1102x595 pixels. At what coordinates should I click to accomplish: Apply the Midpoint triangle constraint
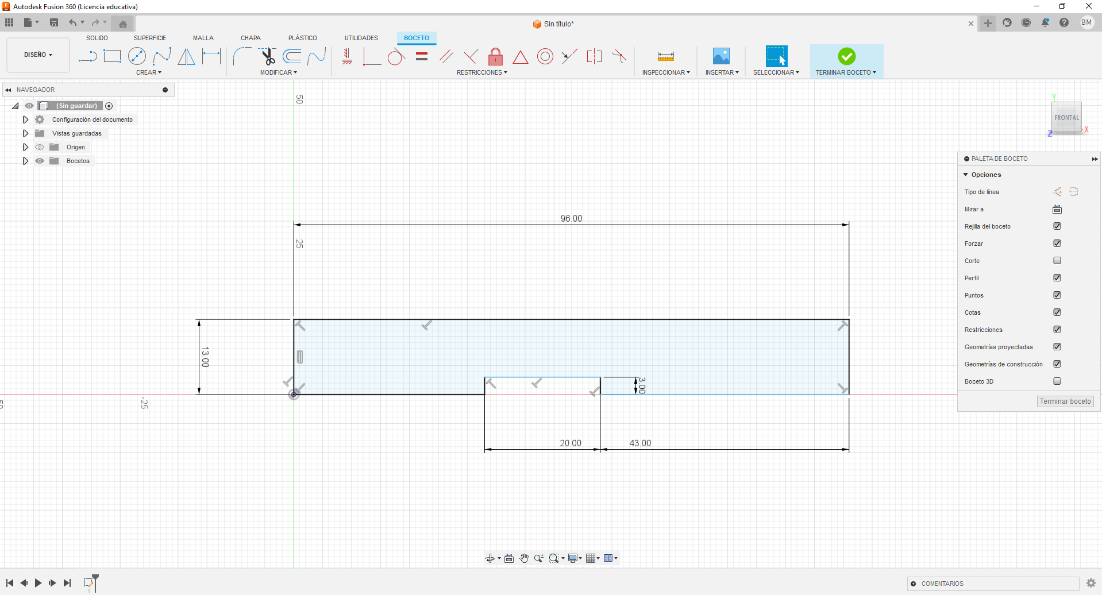(x=520, y=57)
